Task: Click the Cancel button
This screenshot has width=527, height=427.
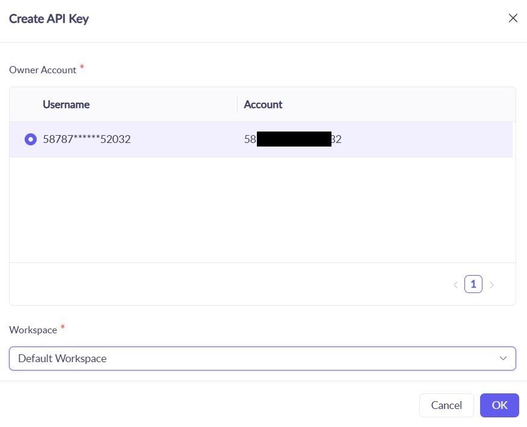Action: (446, 405)
